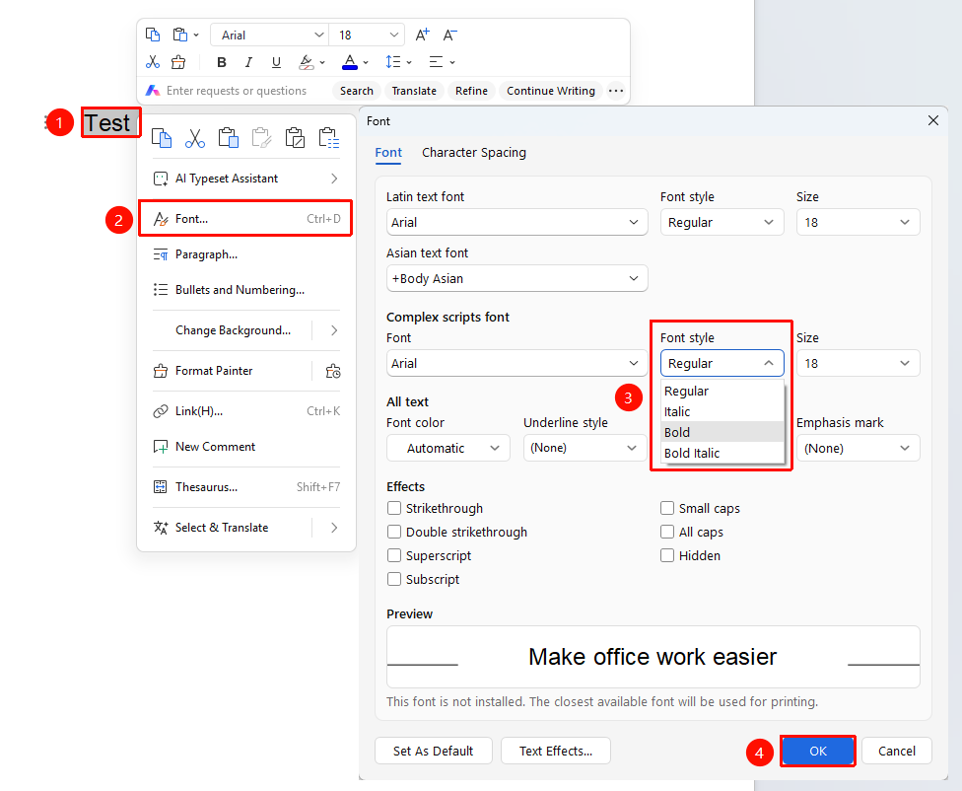This screenshot has height=791, width=962.
Task: Click the AI requests input field
Action: coord(237,91)
